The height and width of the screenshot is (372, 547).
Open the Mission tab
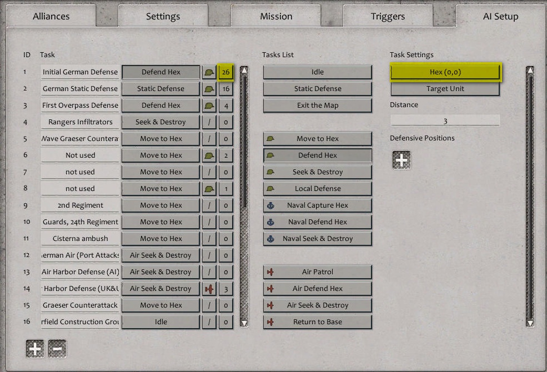[x=276, y=16]
